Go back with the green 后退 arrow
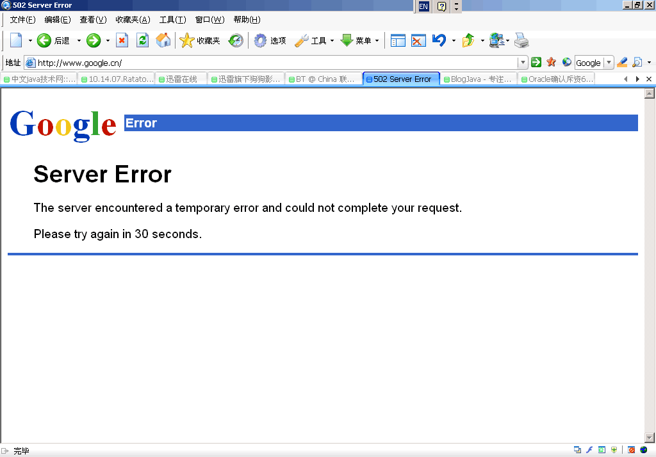 [x=53, y=40]
